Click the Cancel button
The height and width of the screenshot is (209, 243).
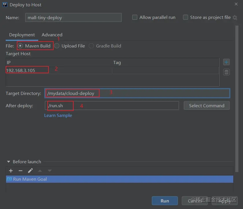point(195,201)
